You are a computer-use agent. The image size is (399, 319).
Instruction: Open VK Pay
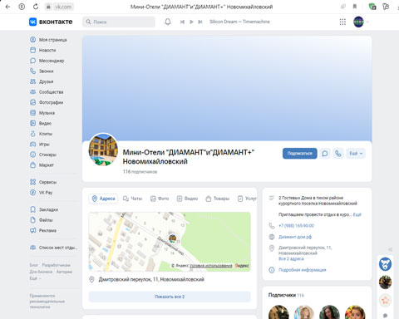tap(42, 193)
